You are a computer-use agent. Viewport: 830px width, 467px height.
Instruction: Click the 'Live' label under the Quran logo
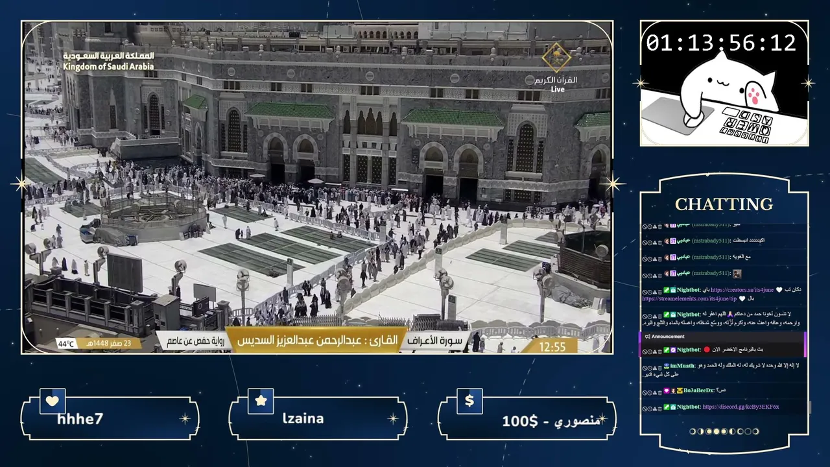point(558,90)
